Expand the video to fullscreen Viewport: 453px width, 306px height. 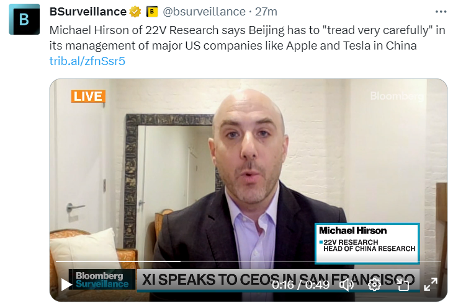(431, 285)
